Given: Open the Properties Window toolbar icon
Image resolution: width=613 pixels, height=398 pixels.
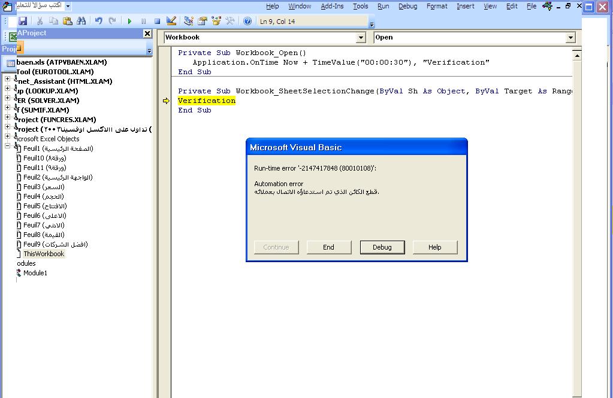Looking at the screenshot, I should pyautogui.click(x=202, y=21).
